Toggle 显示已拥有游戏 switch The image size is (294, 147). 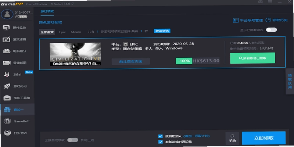coord(271,30)
